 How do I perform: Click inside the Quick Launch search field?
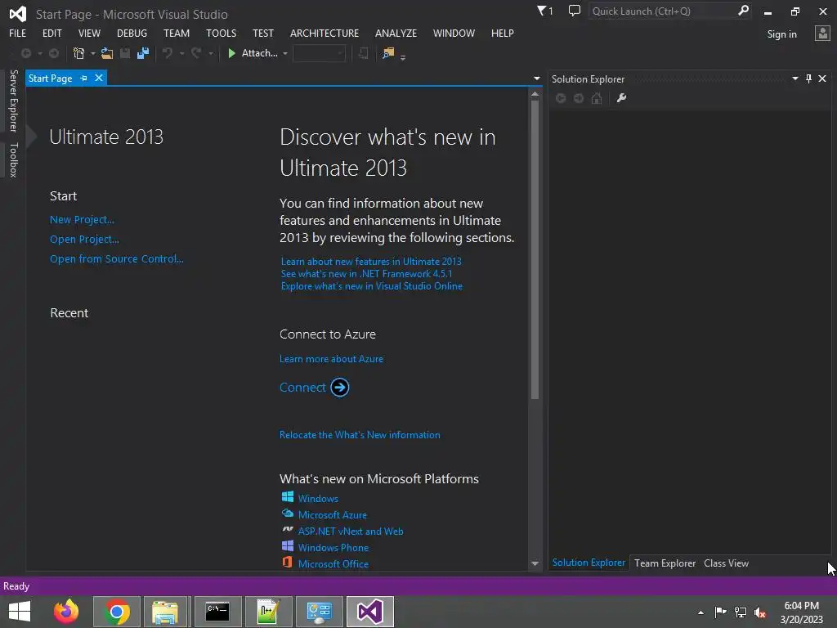662,11
